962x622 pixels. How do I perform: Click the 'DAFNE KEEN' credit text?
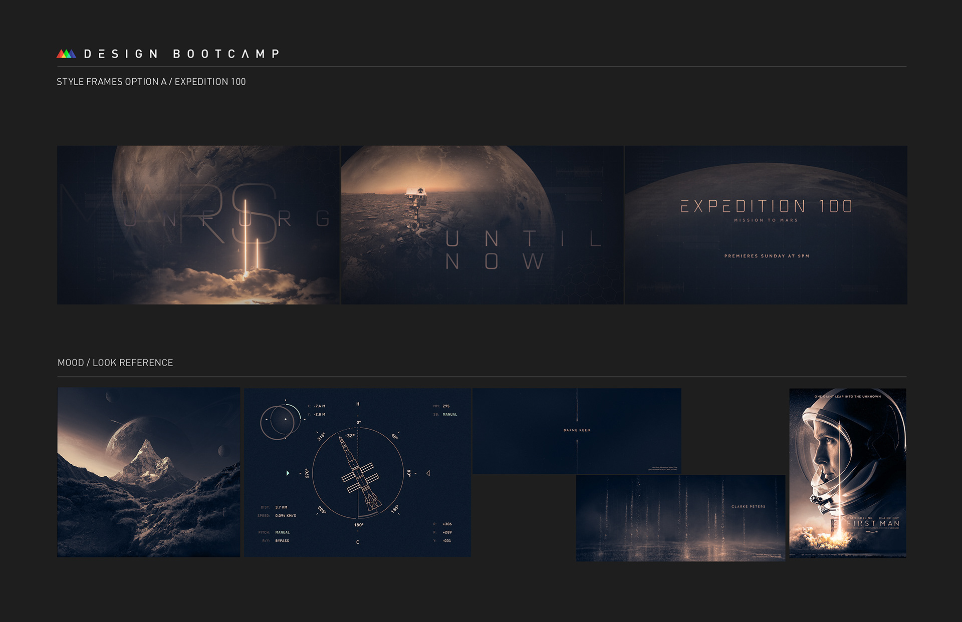[x=577, y=430]
